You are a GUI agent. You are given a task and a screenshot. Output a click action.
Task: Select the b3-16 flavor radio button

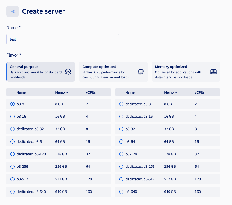coord(12,117)
